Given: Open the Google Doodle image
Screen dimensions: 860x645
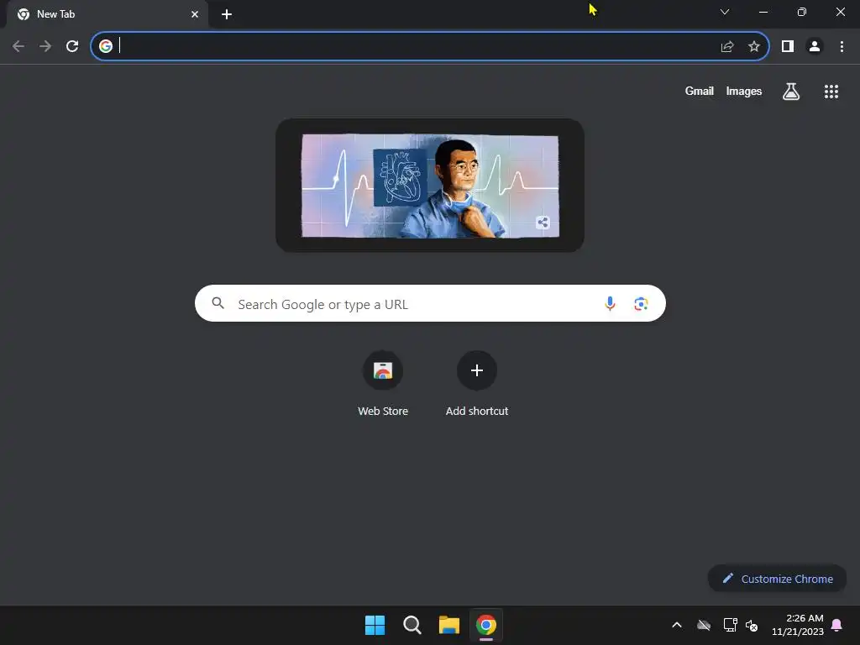Looking at the screenshot, I should (430, 186).
